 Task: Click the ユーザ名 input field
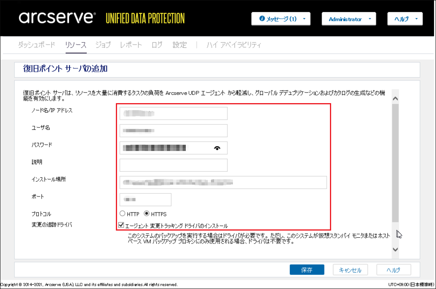click(174, 131)
